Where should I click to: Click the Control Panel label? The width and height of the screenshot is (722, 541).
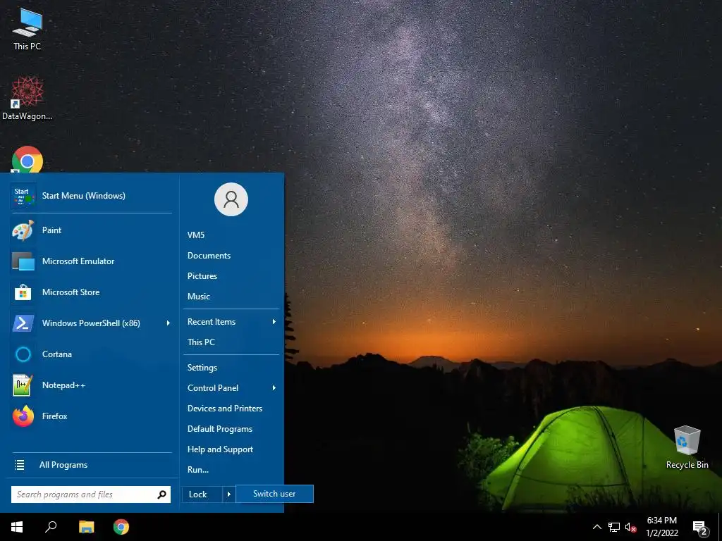pos(213,388)
